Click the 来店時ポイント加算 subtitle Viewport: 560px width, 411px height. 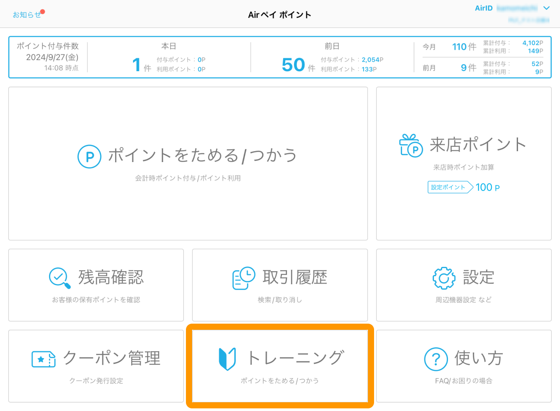464,167
